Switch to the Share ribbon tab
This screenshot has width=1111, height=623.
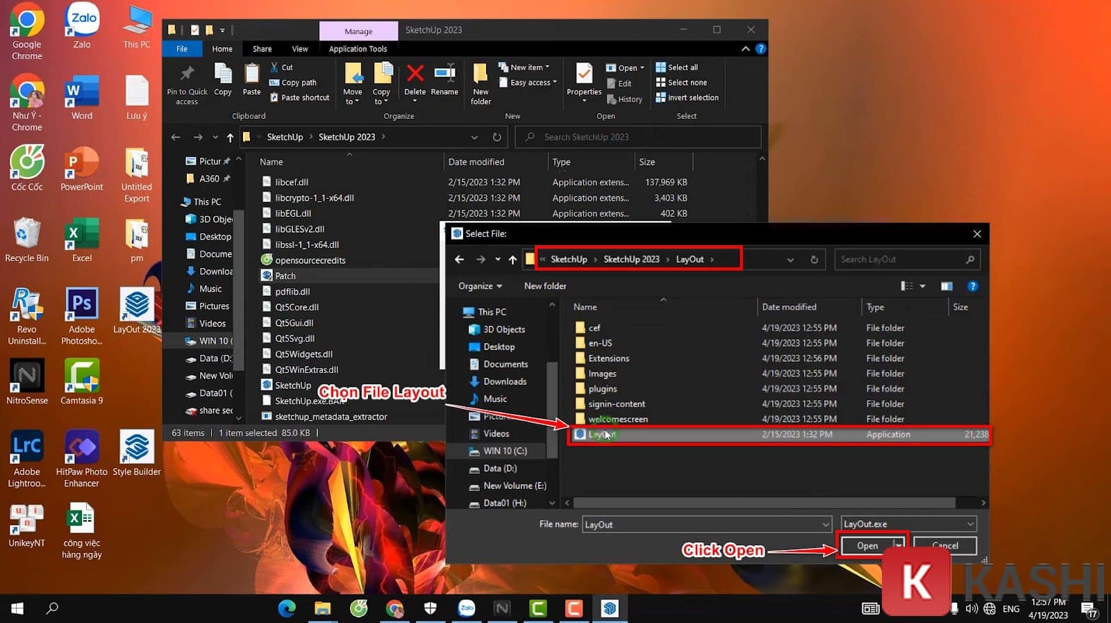coord(262,49)
